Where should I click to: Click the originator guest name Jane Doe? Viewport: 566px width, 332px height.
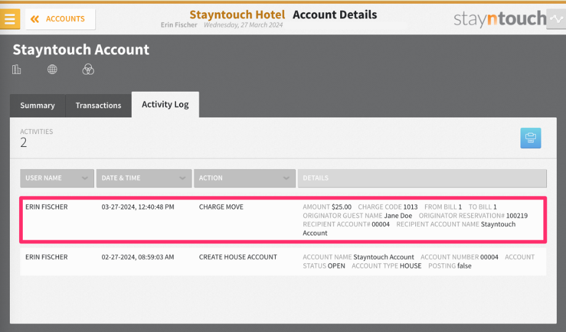click(x=398, y=215)
